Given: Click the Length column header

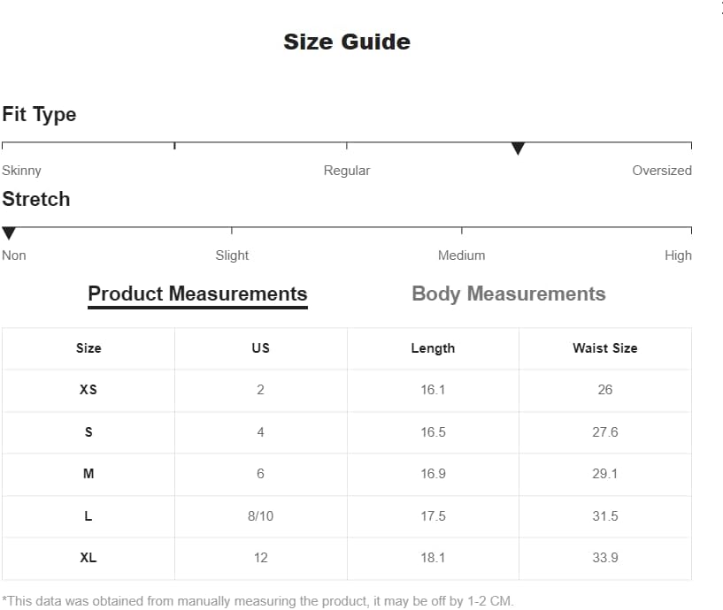Looking at the screenshot, I should click(433, 348).
